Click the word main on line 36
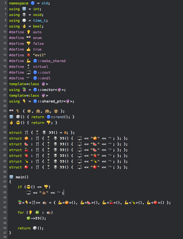183x239 pixels. coord(20,177)
